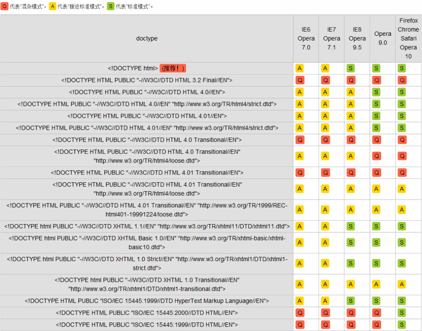Viewport: 422px width, 331px height.
Task: Click the IE6 Q badge in ISO/IEC 15445:2000 row
Action: [x=300, y=313]
